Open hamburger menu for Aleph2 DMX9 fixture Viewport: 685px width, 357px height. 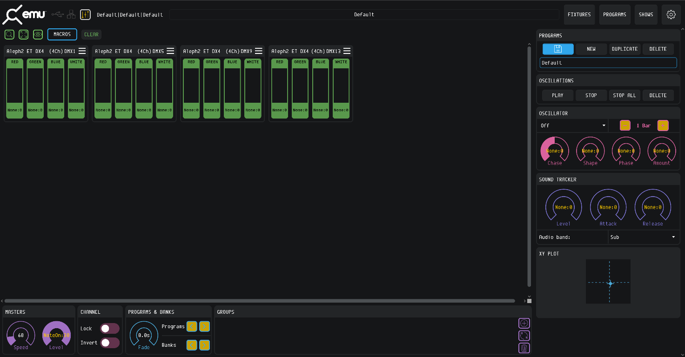point(259,51)
